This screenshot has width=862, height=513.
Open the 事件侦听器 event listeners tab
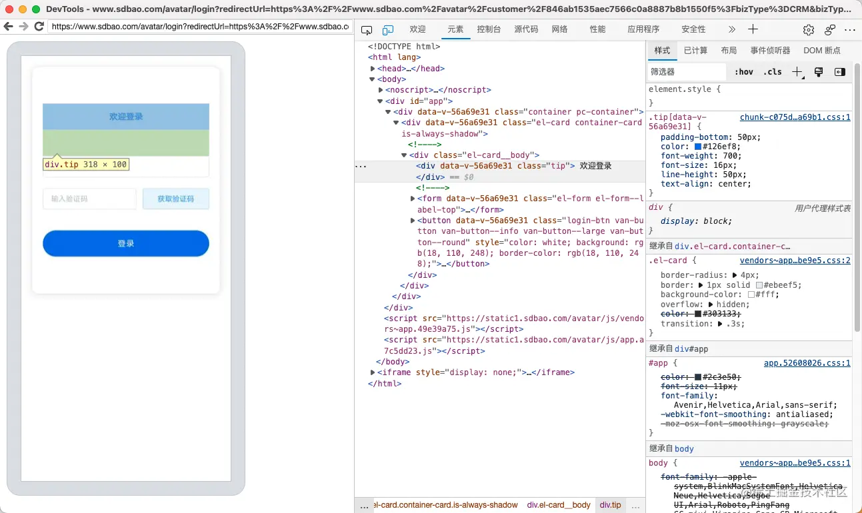coord(770,51)
